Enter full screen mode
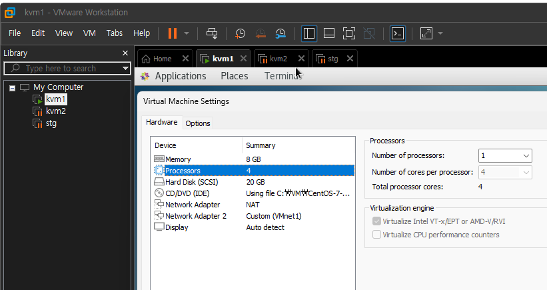This screenshot has width=547, height=290. tap(349, 33)
